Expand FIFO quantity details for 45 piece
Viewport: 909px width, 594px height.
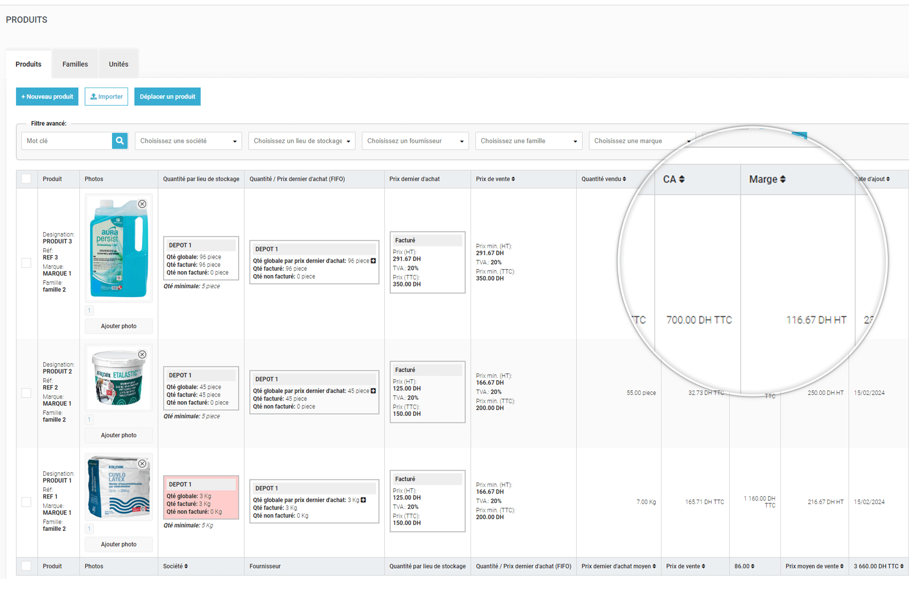[374, 391]
